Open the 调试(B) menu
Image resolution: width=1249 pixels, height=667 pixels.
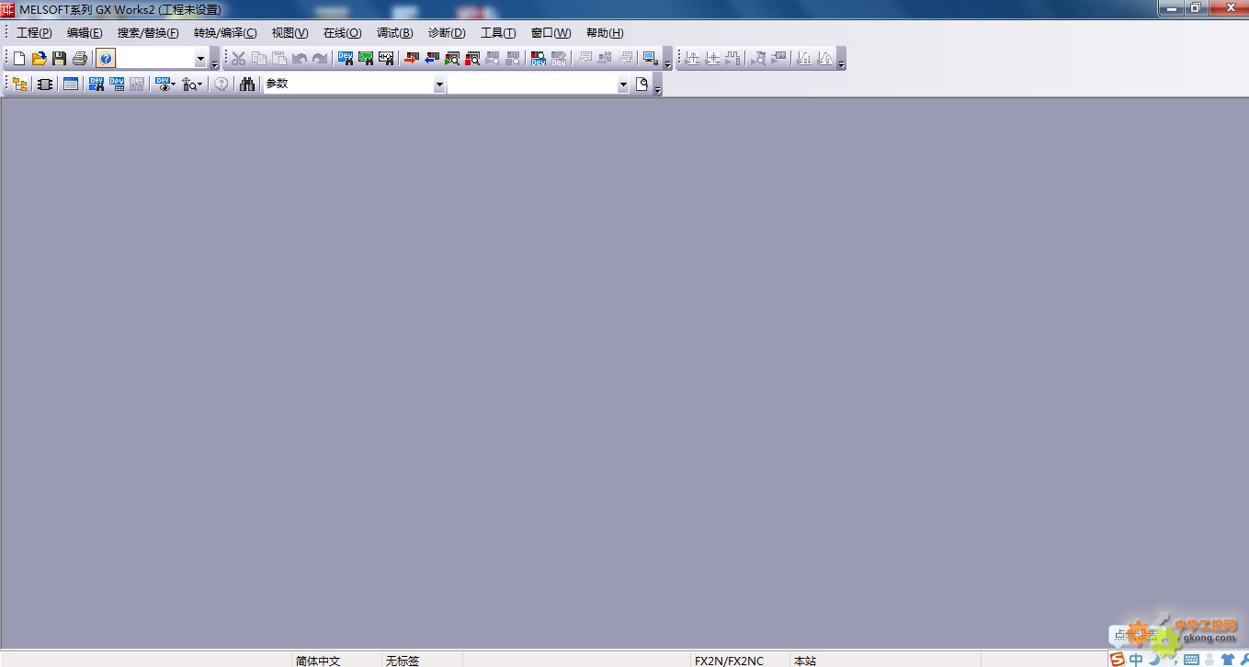[395, 33]
